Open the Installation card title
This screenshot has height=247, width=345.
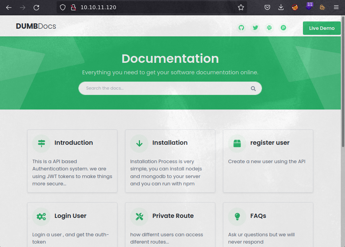(x=170, y=143)
